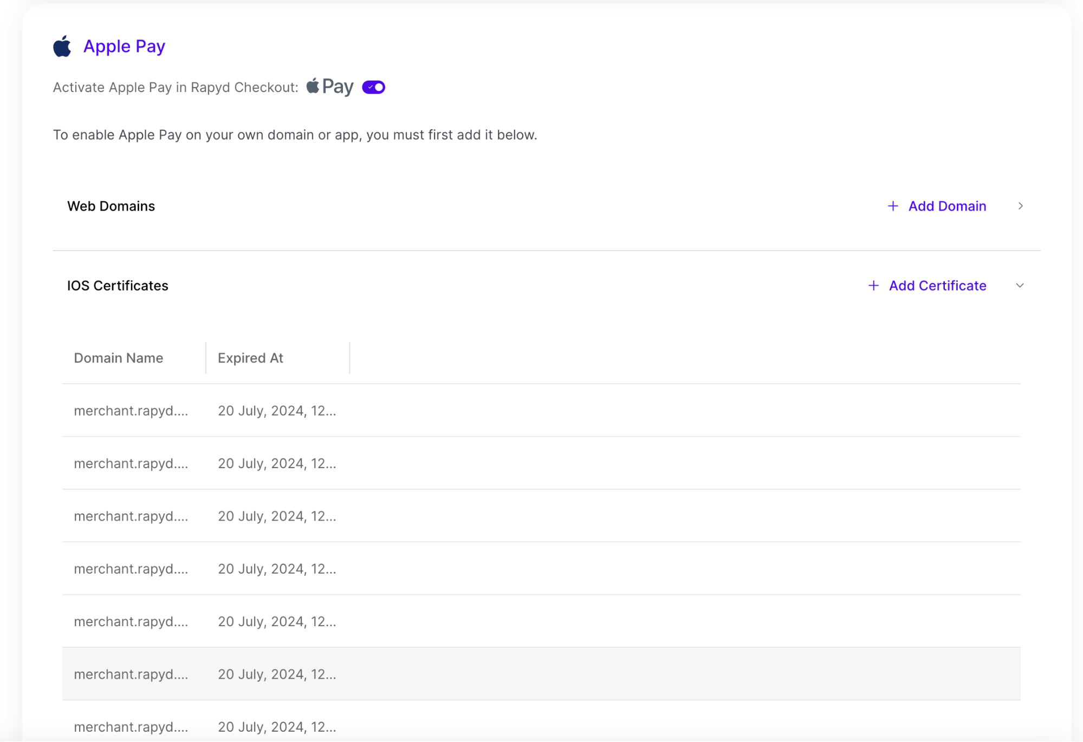The image size is (1083, 742).
Task: Click the Apple logo beside the Apple Pay heading
Action: 62,46
